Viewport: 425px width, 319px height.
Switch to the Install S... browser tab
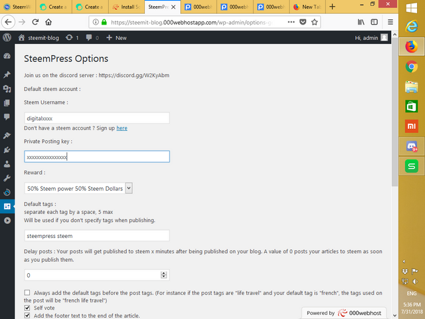(x=127, y=7)
